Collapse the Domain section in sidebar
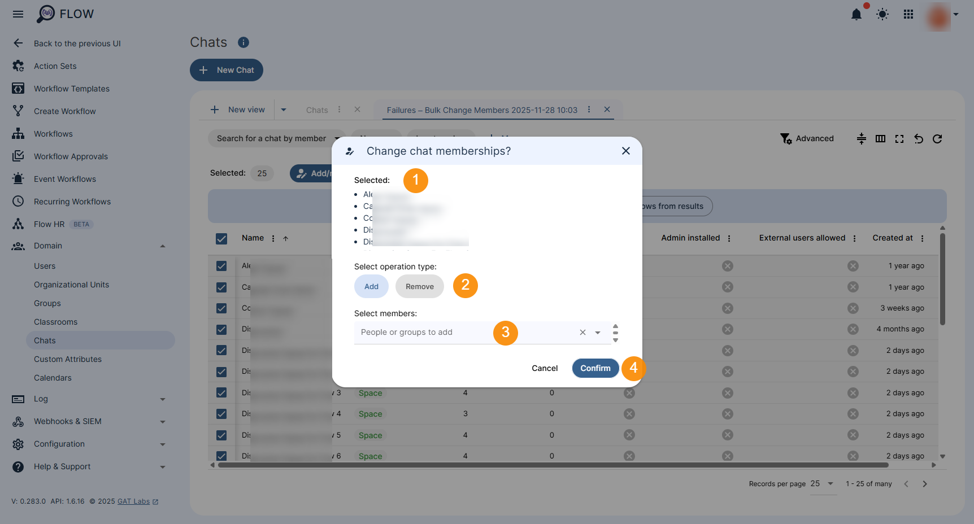 (x=163, y=246)
